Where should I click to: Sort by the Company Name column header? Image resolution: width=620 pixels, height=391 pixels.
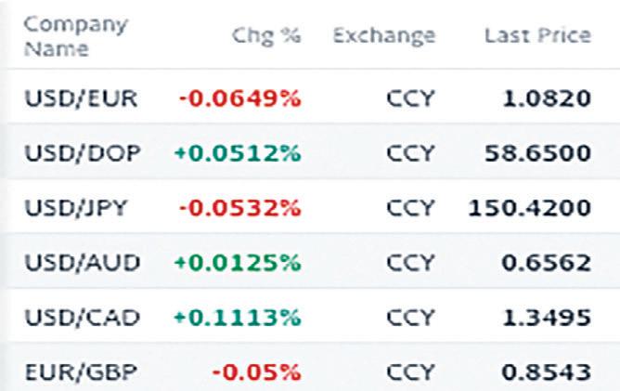pyautogui.click(x=62, y=36)
